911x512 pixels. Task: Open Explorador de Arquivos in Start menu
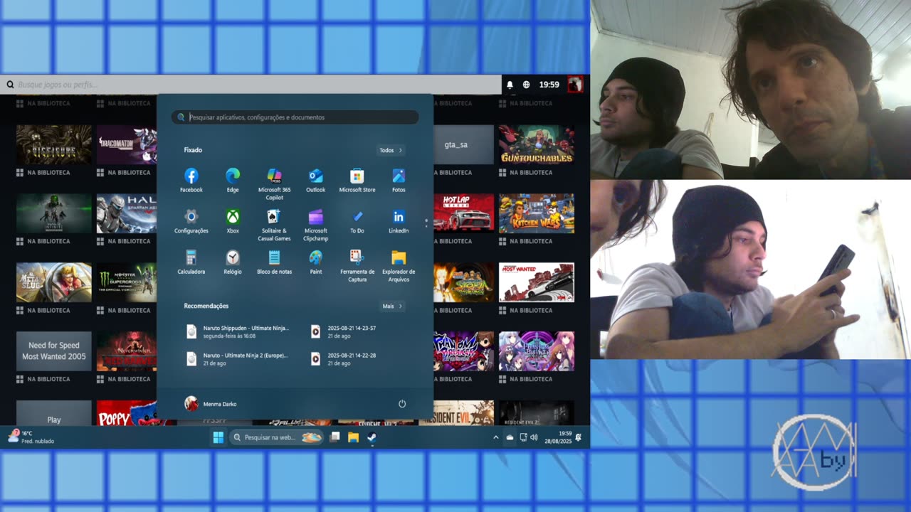[x=399, y=266]
